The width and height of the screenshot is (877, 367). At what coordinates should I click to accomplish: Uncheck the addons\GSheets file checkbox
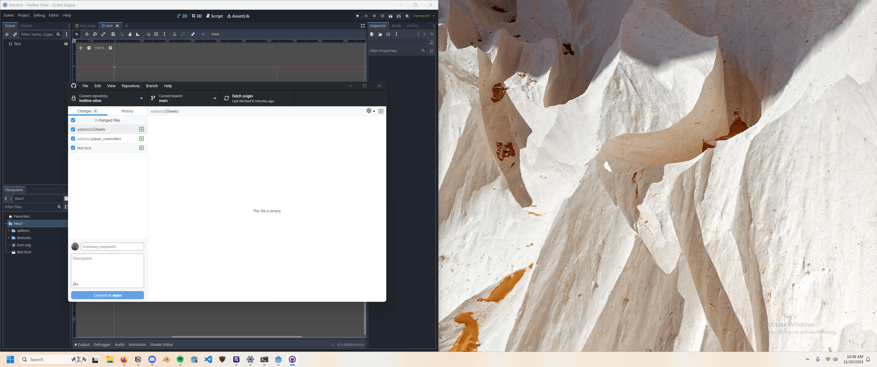(73, 129)
